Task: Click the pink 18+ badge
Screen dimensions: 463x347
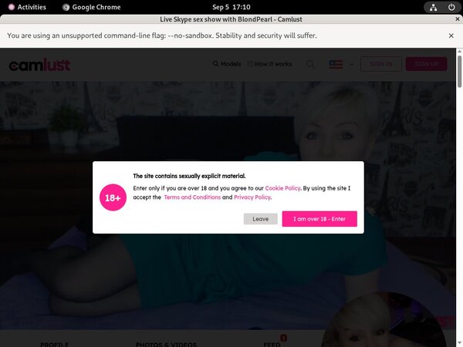Action: tap(113, 198)
